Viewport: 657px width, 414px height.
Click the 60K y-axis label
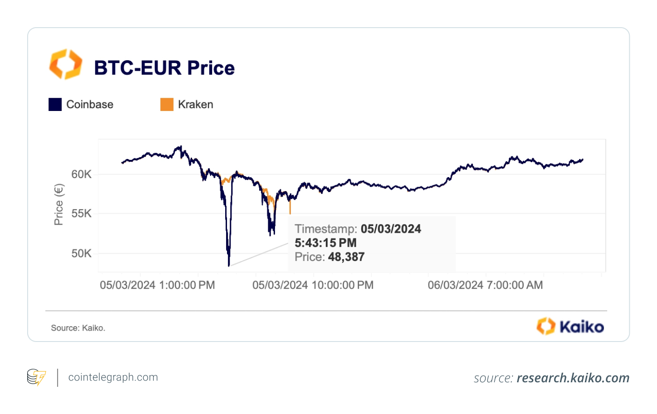(82, 174)
